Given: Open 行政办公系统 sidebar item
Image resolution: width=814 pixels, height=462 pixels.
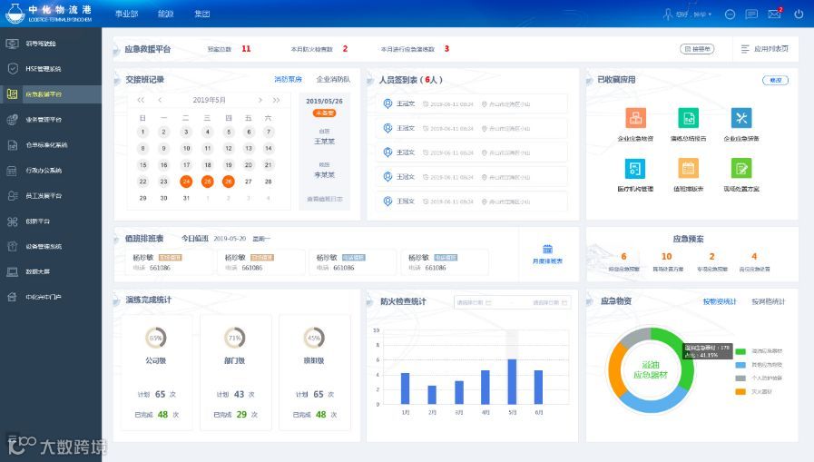Looking at the screenshot, I should coord(44,171).
